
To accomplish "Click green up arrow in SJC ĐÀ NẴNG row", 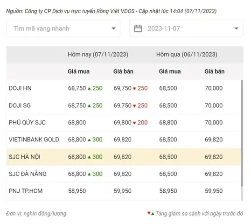I will tap(89, 174).
